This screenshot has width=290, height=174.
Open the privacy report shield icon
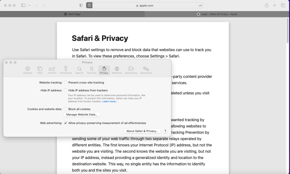[x=81, y=5]
